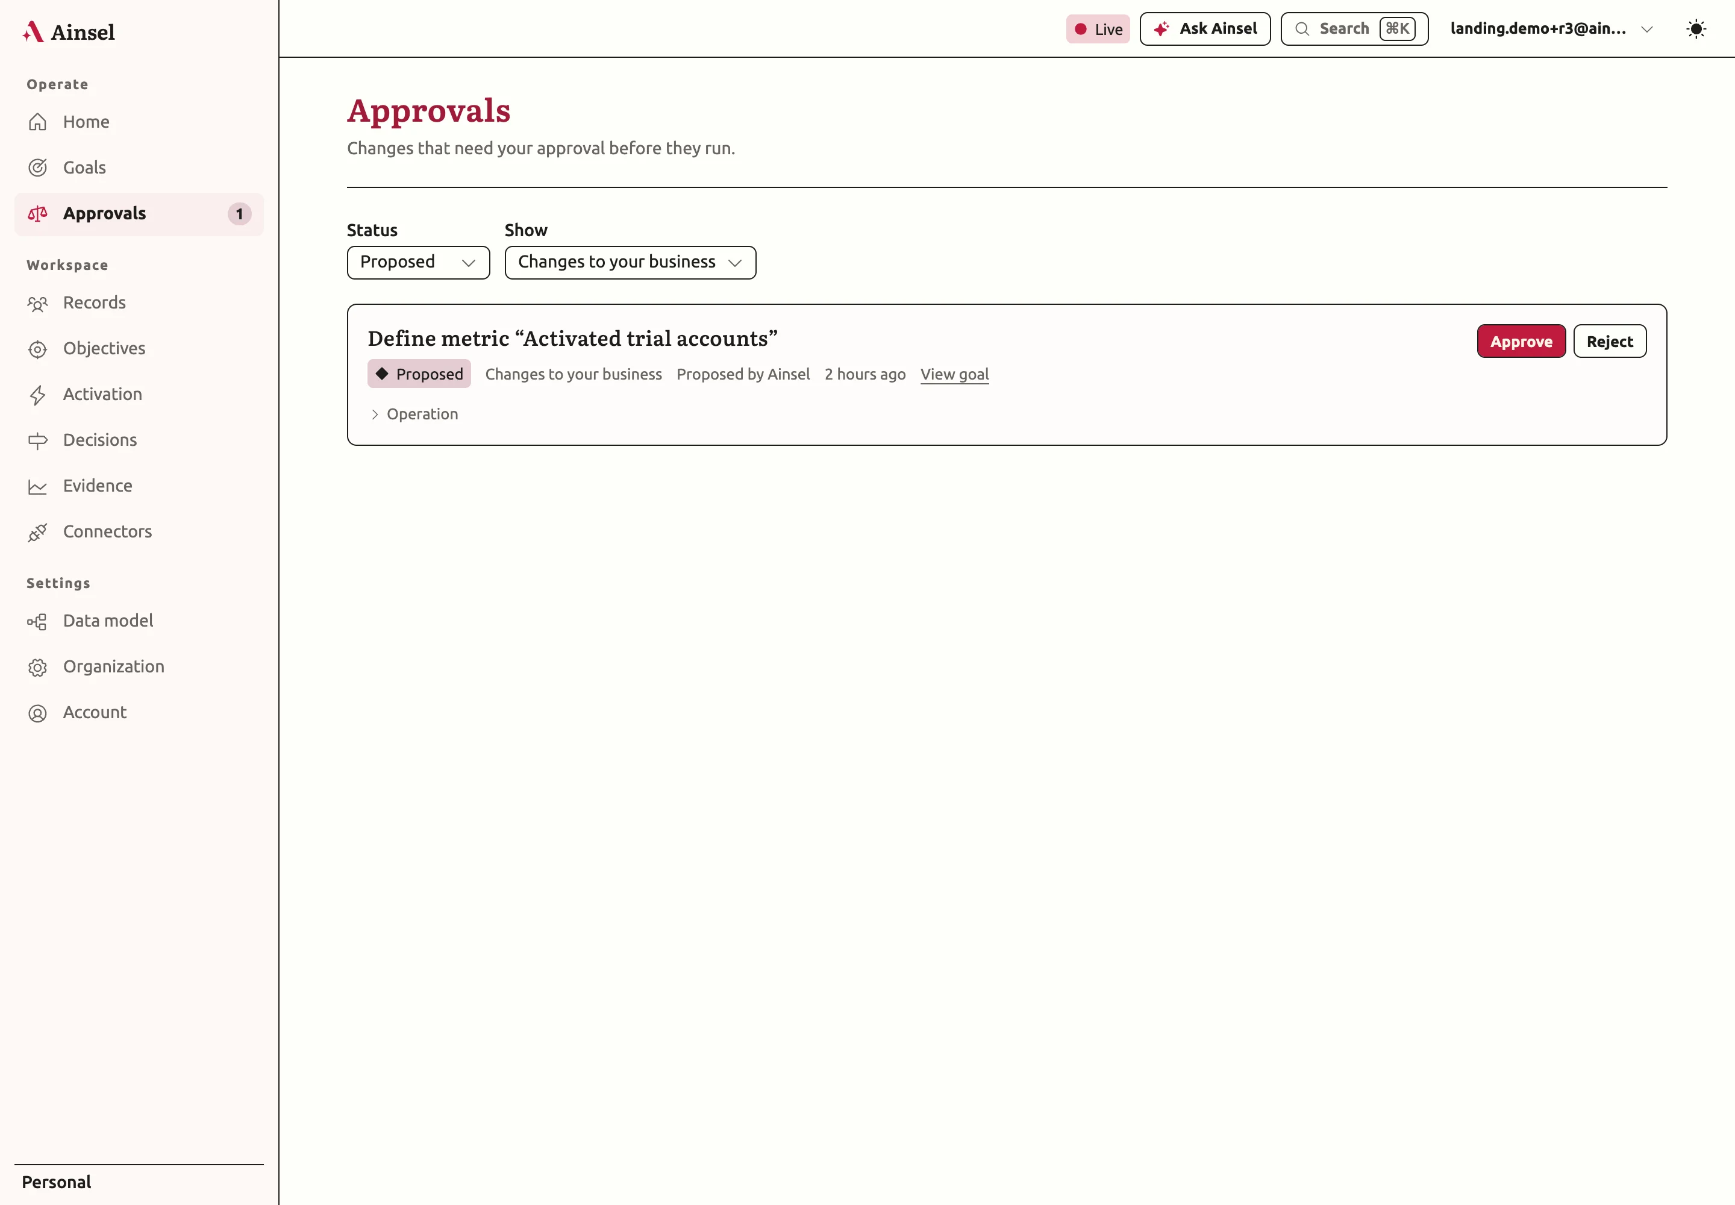Screen dimensions: 1735x1205
Task: Click the Approvals scales icon
Action: click(x=38, y=214)
